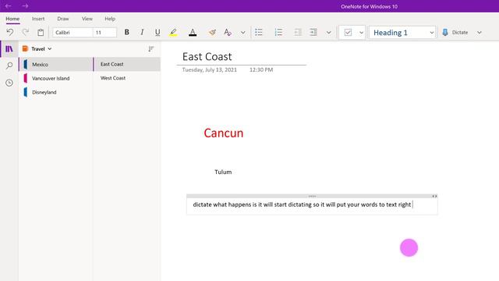Select the Disneyland section
This screenshot has width=499, height=281.
[55, 92]
